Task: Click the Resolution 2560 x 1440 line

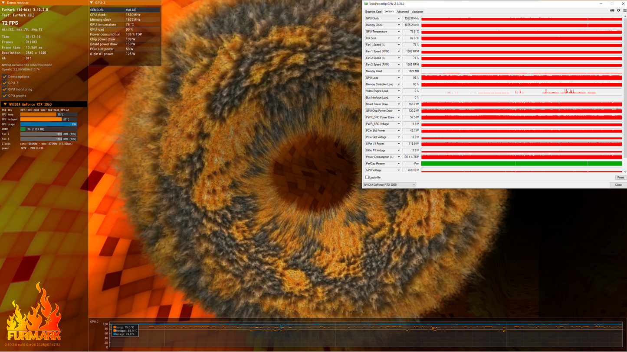Action: (24, 53)
